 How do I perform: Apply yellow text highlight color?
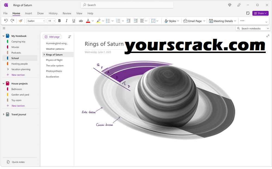click(98, 21)
